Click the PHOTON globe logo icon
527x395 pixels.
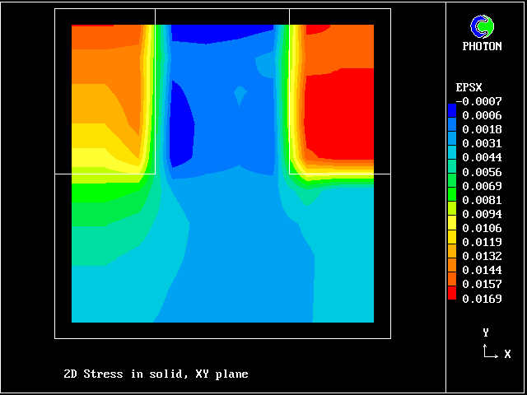481,27
